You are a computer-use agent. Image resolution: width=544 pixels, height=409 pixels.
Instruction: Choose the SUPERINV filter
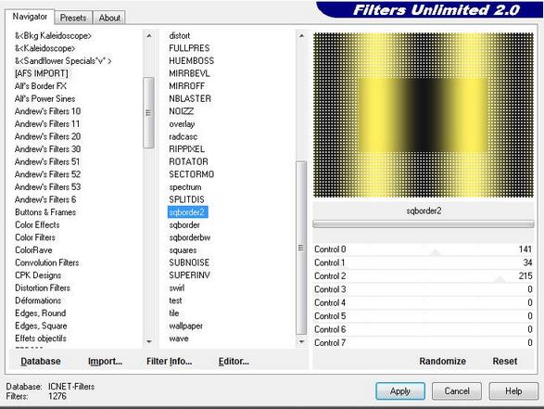(189, 275)
